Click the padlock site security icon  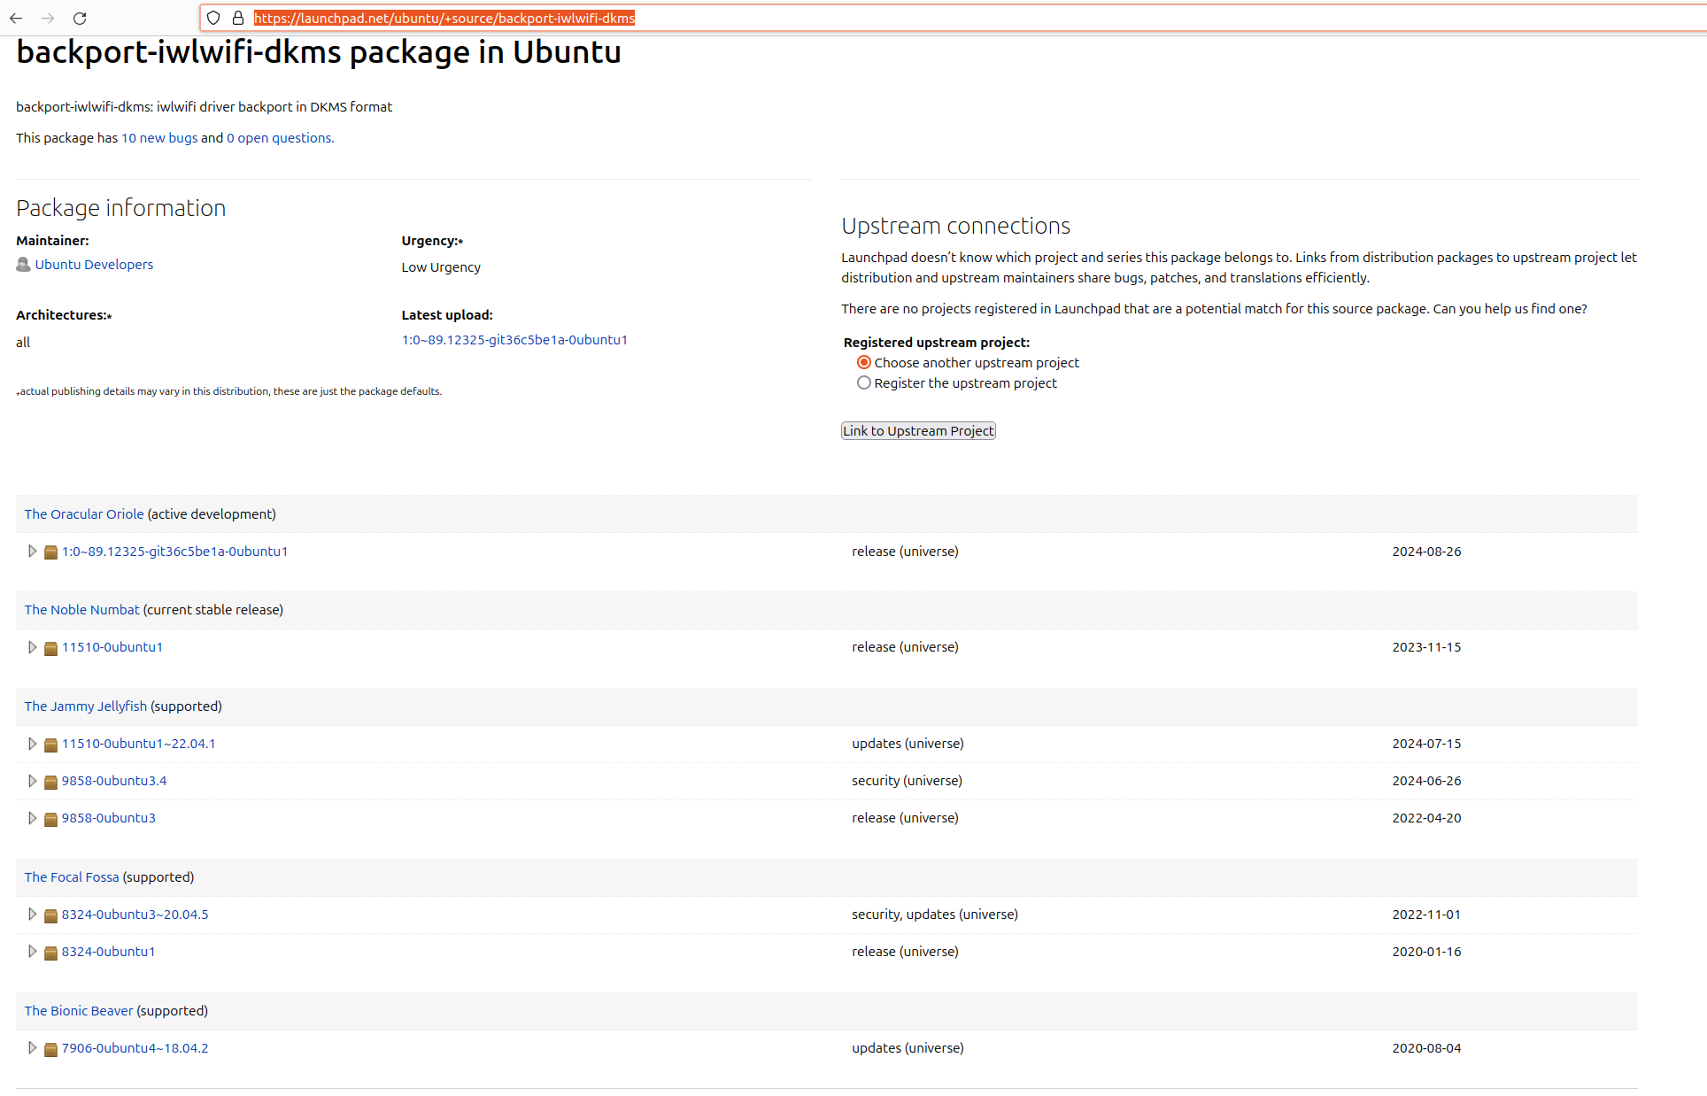tap(238, 18)
